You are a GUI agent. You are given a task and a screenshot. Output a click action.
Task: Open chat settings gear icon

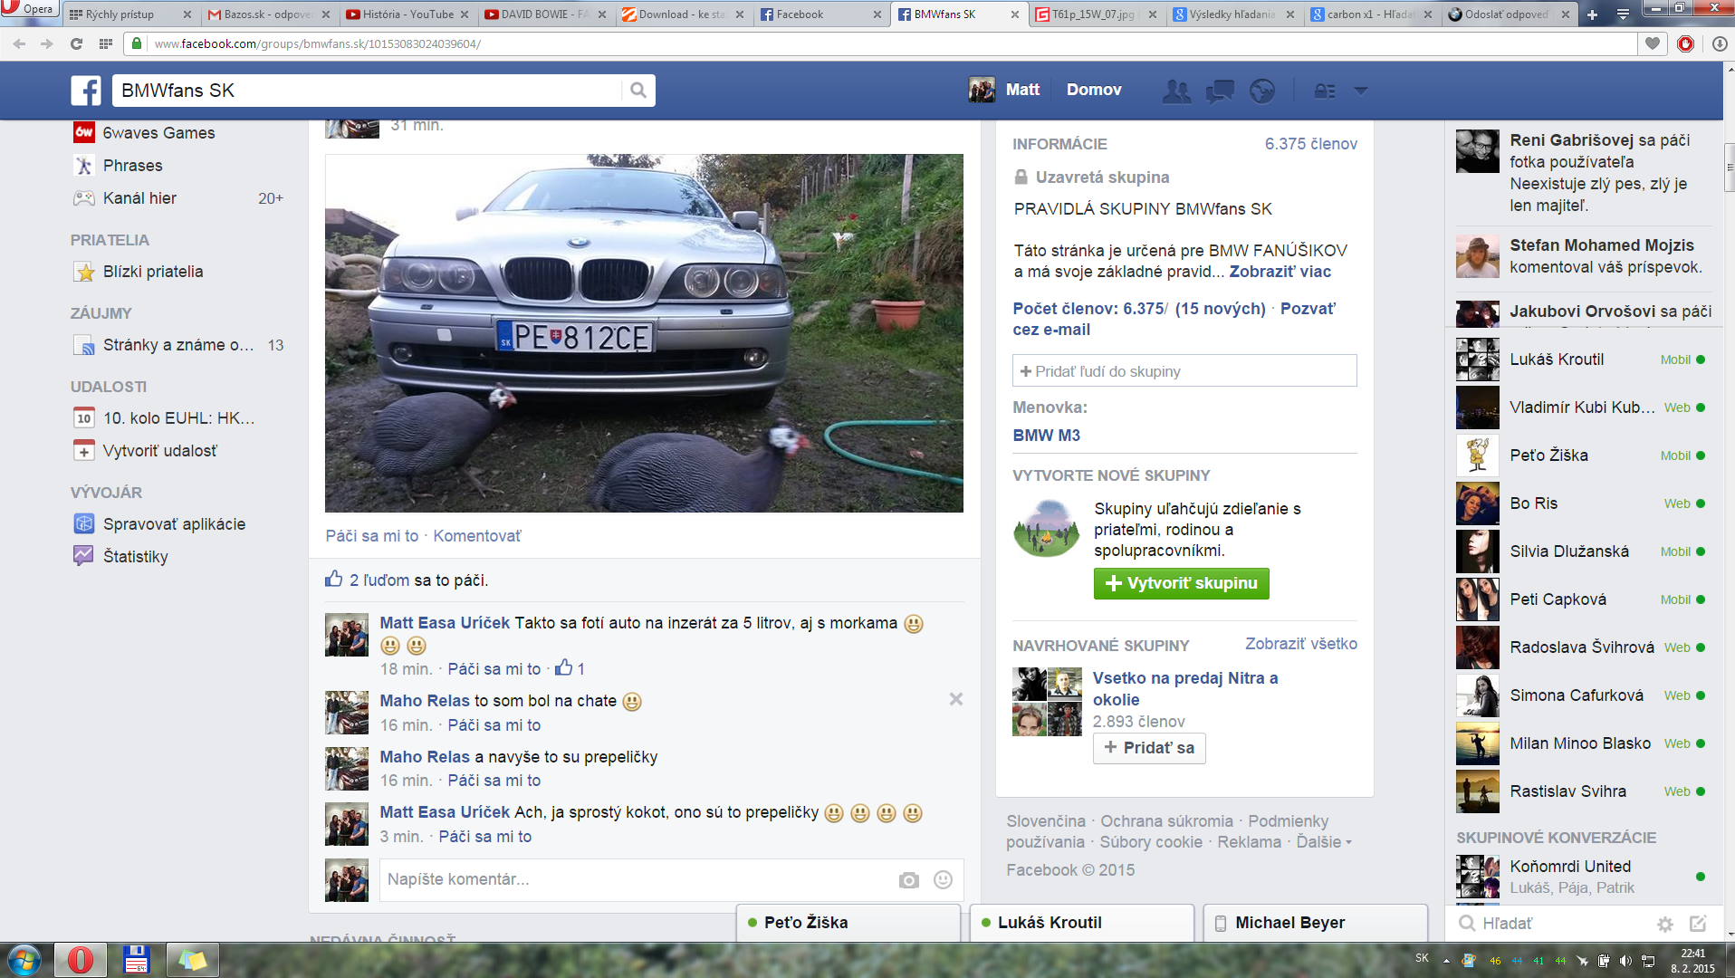click(1664, 924)
